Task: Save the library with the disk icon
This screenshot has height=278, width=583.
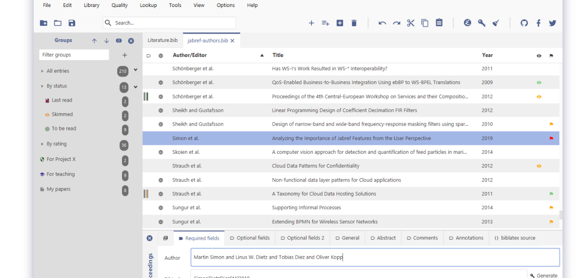Action: (72, 23)
